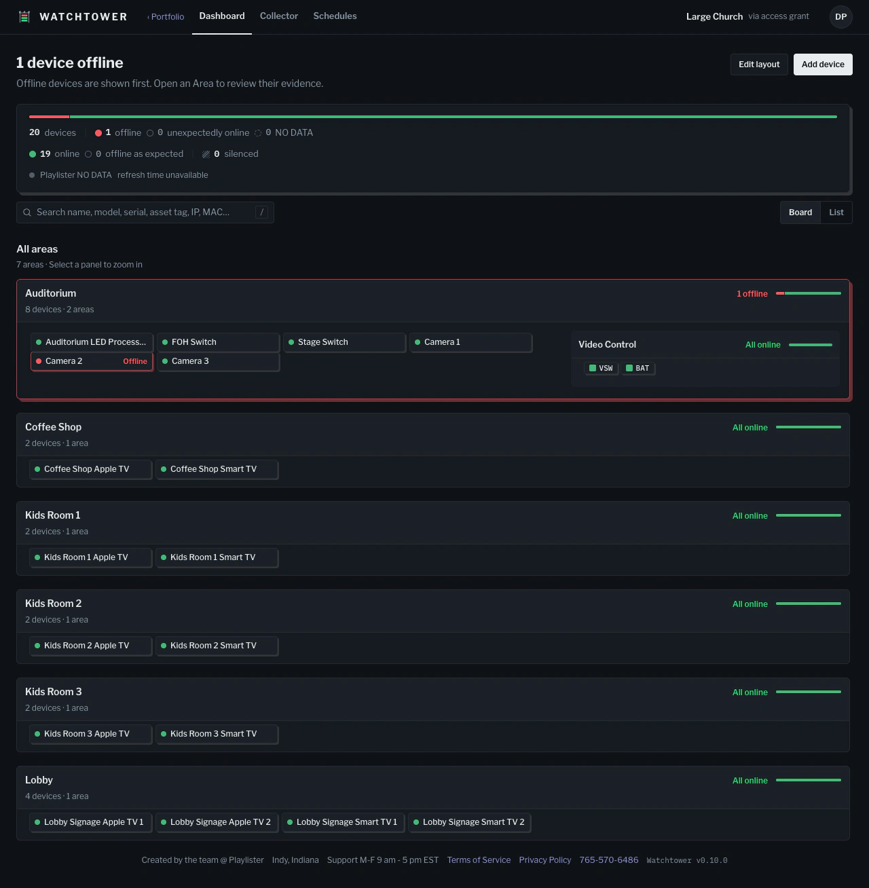869x888 pixels.
Task: Select Coffee Shop Apple TV device
Action: pos(90,469)
